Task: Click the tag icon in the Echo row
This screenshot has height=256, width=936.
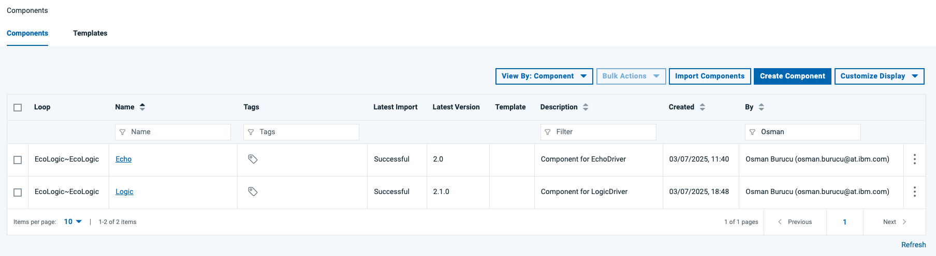Action: pyautogui.click(x=253, y=159)
